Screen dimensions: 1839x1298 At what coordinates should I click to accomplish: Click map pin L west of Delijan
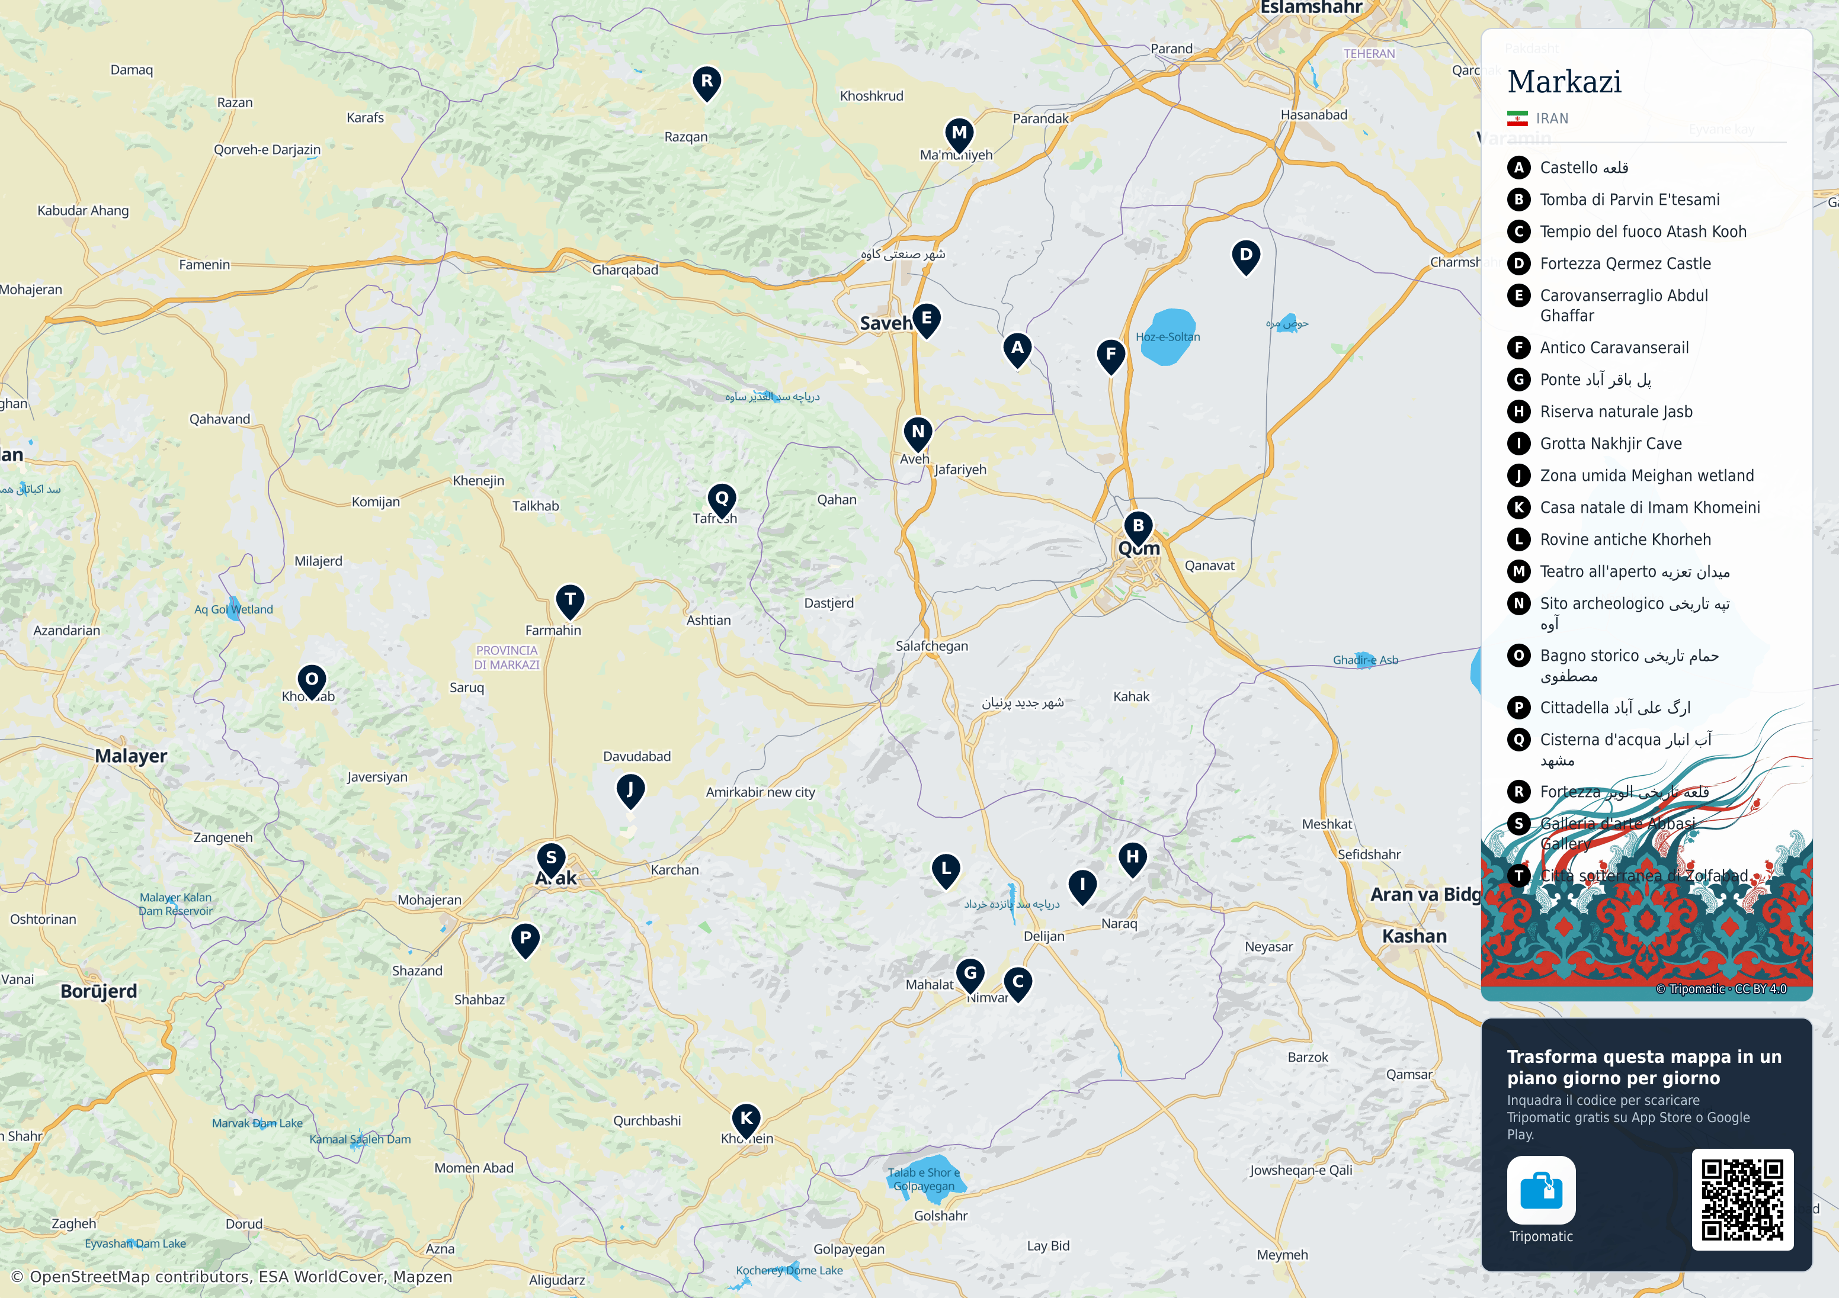tap(946, 870)
